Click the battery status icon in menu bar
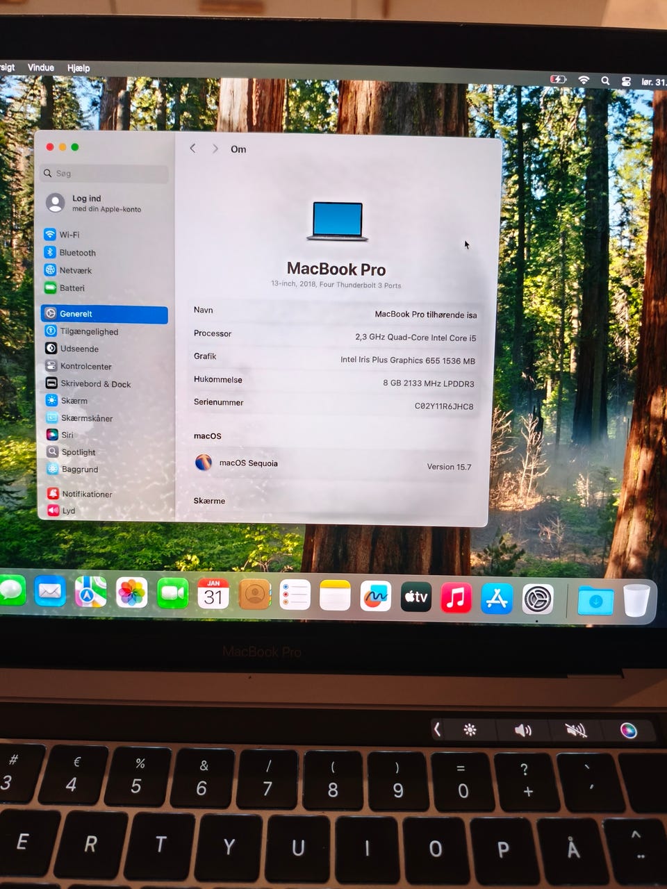The height and width of the screenshot is (889, 667). (x=558, y=80)
